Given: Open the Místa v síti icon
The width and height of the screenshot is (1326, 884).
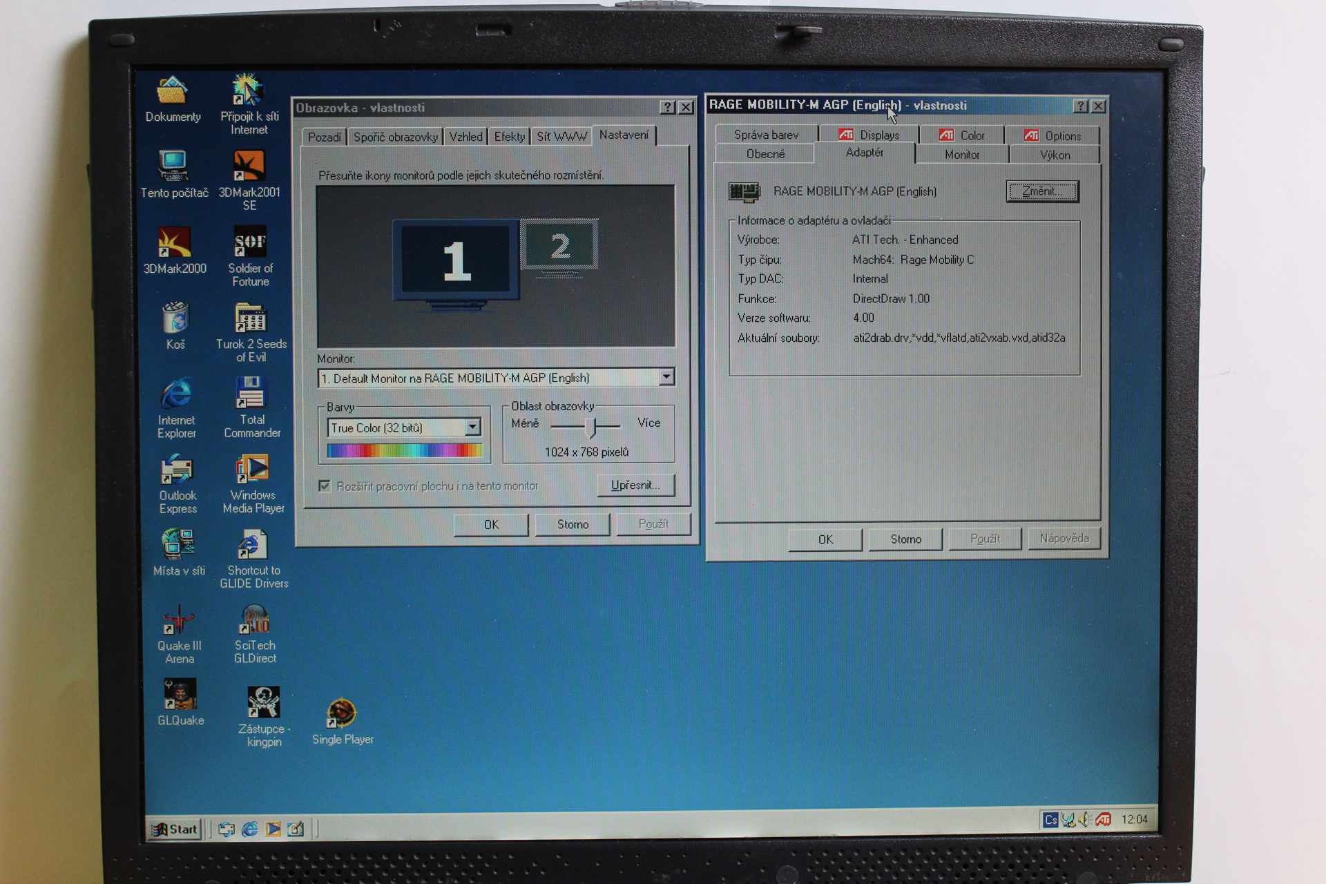Looking at the screenshot, I should [179, 552].
